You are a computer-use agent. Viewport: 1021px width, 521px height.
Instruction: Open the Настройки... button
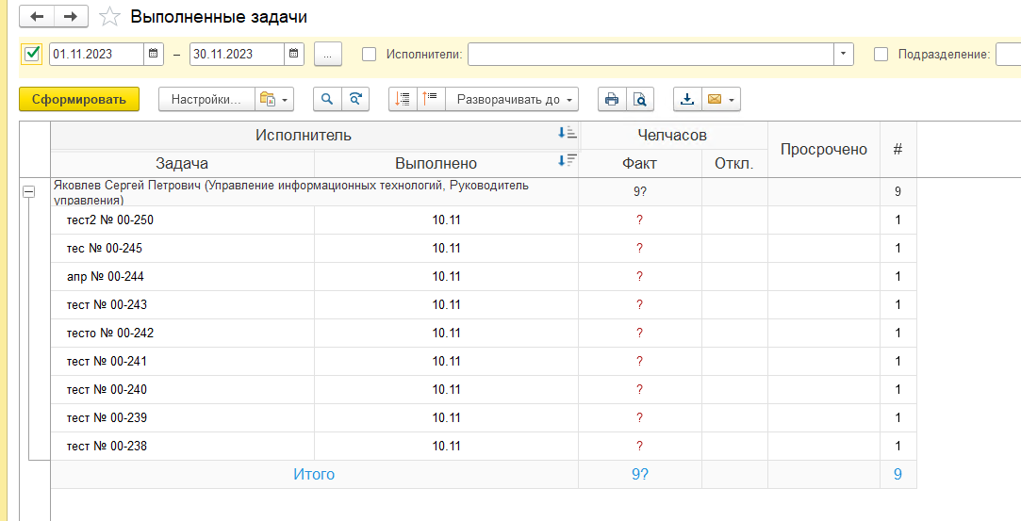[x=206, y=99]
